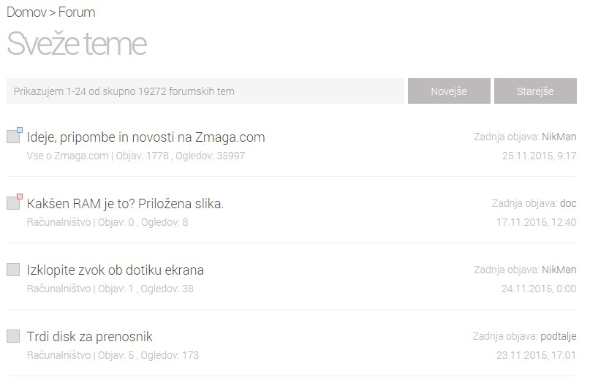Open the Domov breadcrumb link
This screenshot has width=590, height=377.
coord(27,12)
